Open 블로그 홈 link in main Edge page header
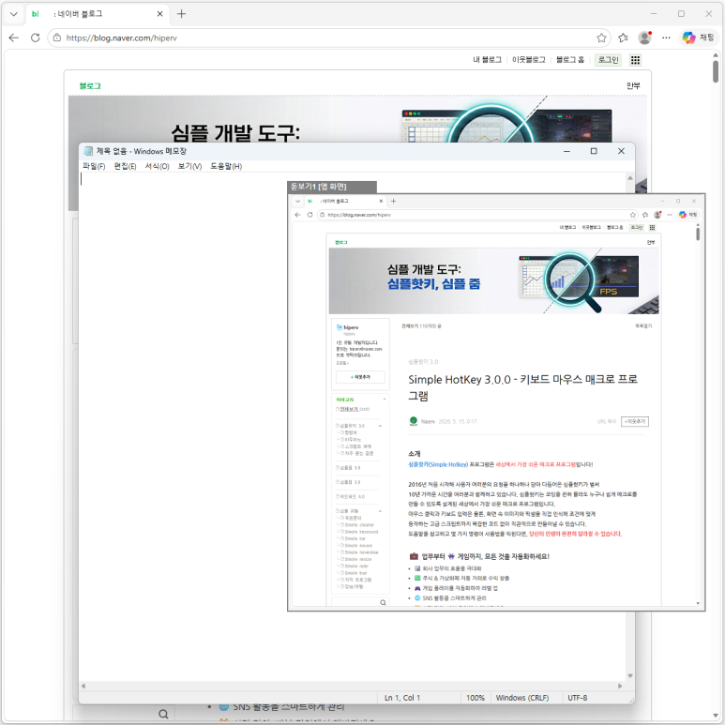This screenshot has height=725, width=725. coord(570,60)
